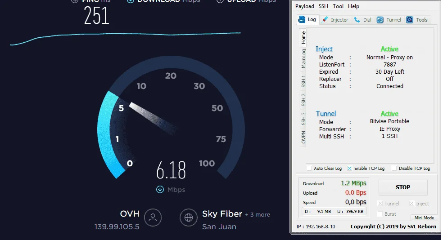This screenshot has height=240, width=443.
Task: Click the Log tab icon
Action: [302, 19]
